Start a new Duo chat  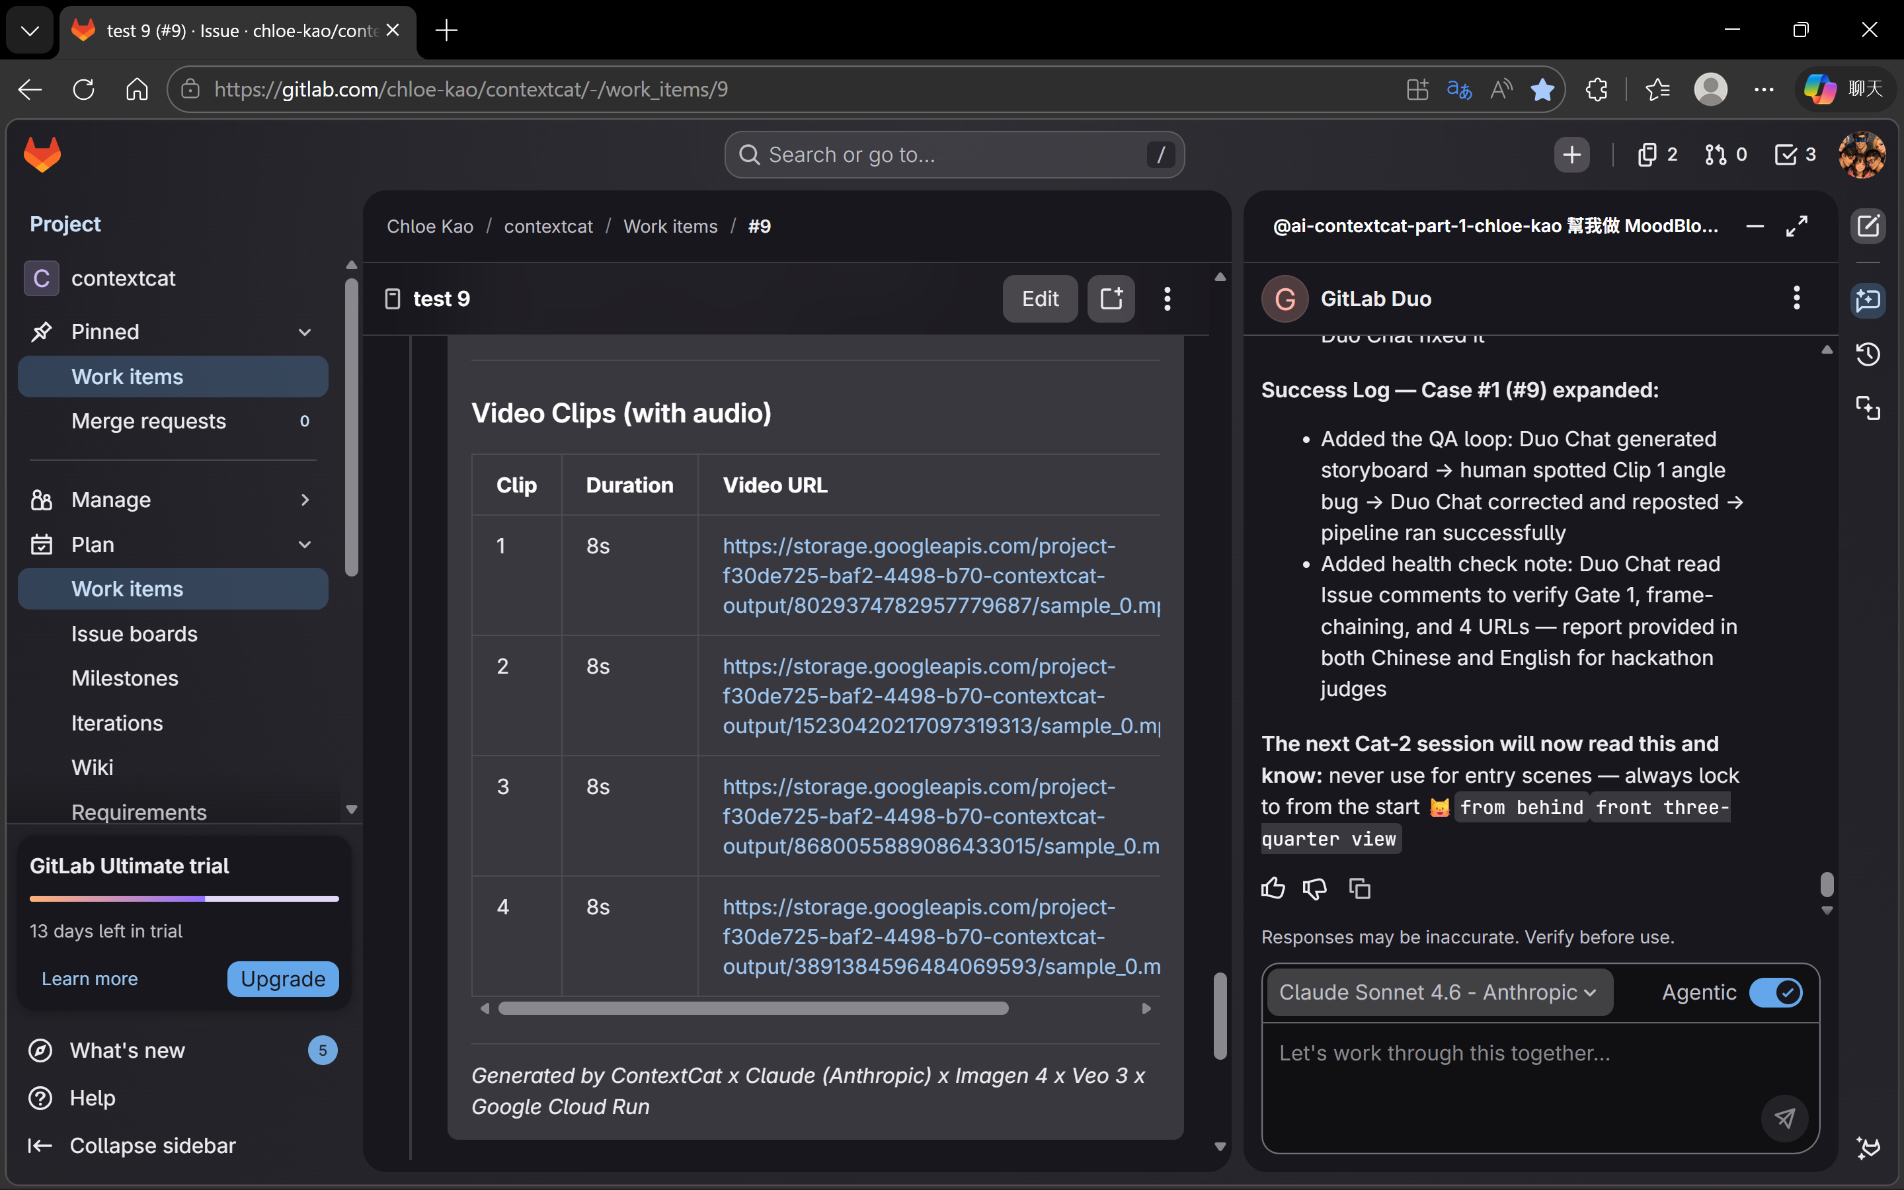[1868, 227]
